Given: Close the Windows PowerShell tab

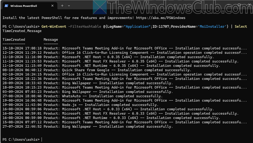Looking at the screenshot, I should (x=52, y=6).
